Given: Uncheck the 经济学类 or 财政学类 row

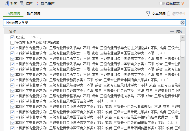Looking at the screenshot, I should point(12,85).
